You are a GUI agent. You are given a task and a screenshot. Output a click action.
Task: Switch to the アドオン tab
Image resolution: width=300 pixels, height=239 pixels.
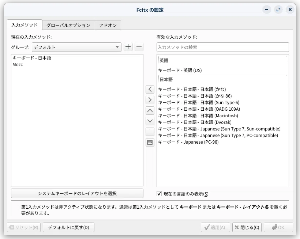108,25
